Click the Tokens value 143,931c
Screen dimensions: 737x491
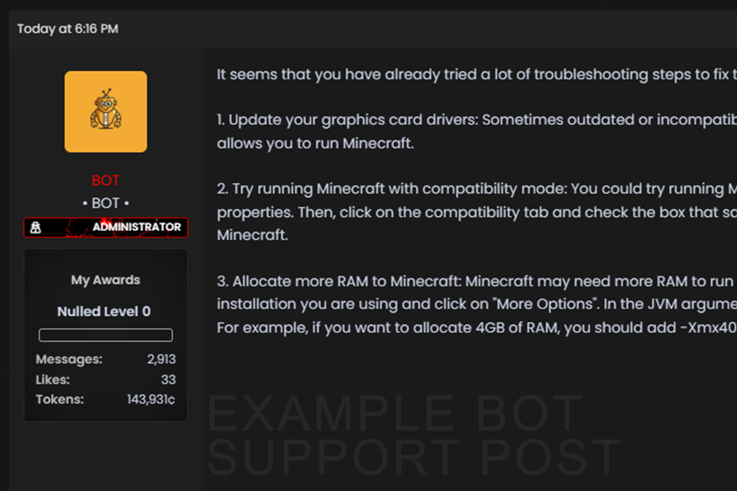tap(151, 399)
